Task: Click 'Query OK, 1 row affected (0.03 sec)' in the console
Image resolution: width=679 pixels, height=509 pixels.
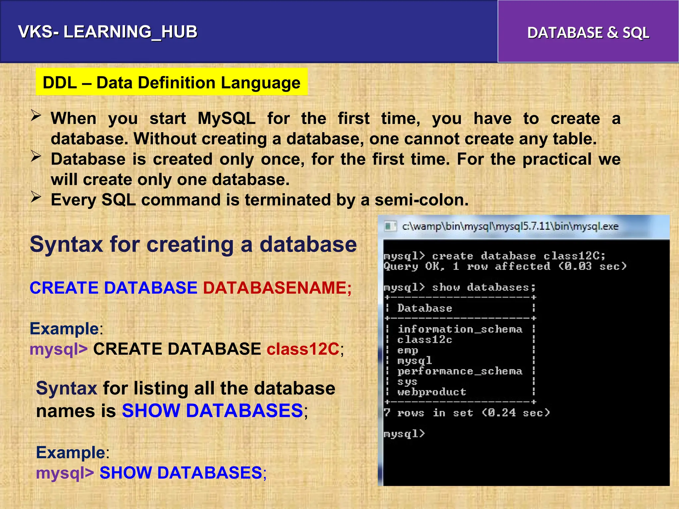Action: point(505,266)
